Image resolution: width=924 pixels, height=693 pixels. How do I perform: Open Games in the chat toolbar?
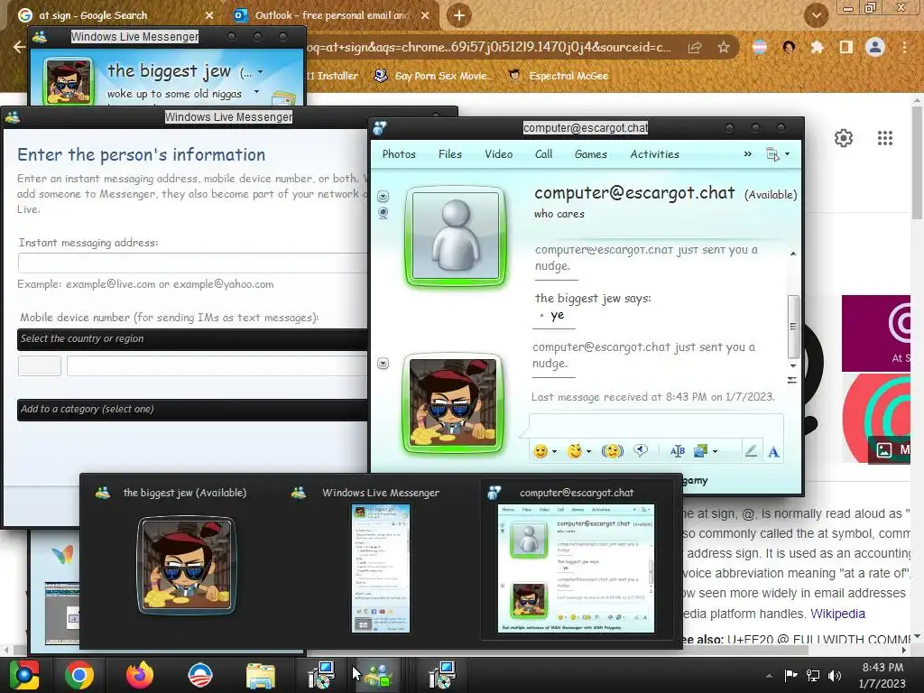click(590, 154)
